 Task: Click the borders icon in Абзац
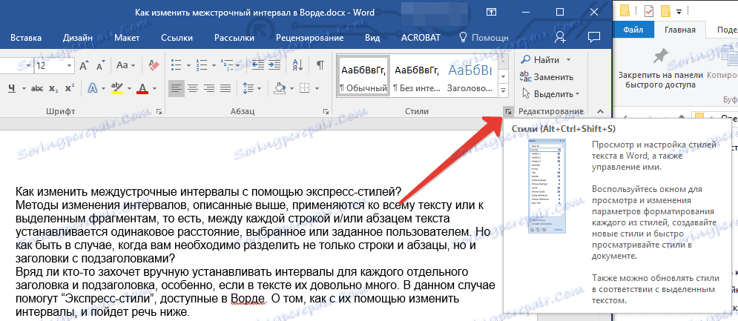305,87
